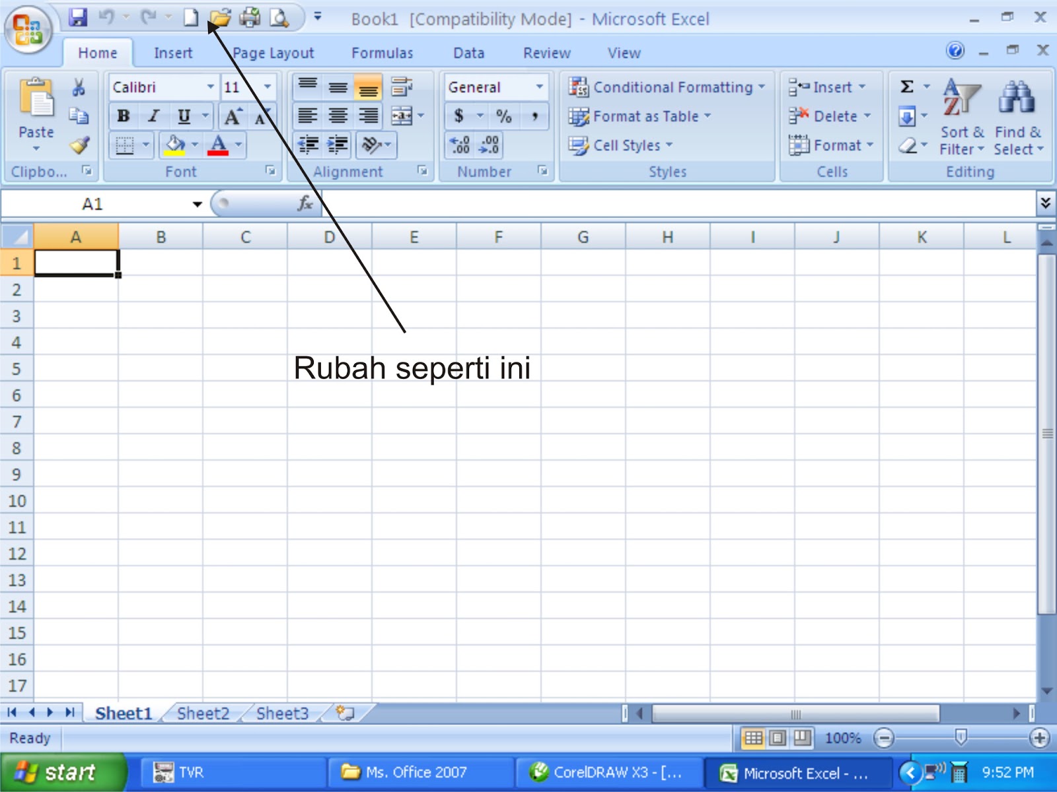The width and height of the screenshot is (1057, 792).
Task: Switch to Page Layout view in status bar
Action: pos(778,737)
